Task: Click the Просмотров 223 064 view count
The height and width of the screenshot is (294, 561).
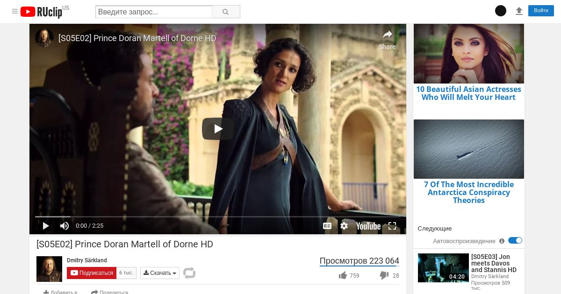Action: pyautogui.click(x=360, y=261)
